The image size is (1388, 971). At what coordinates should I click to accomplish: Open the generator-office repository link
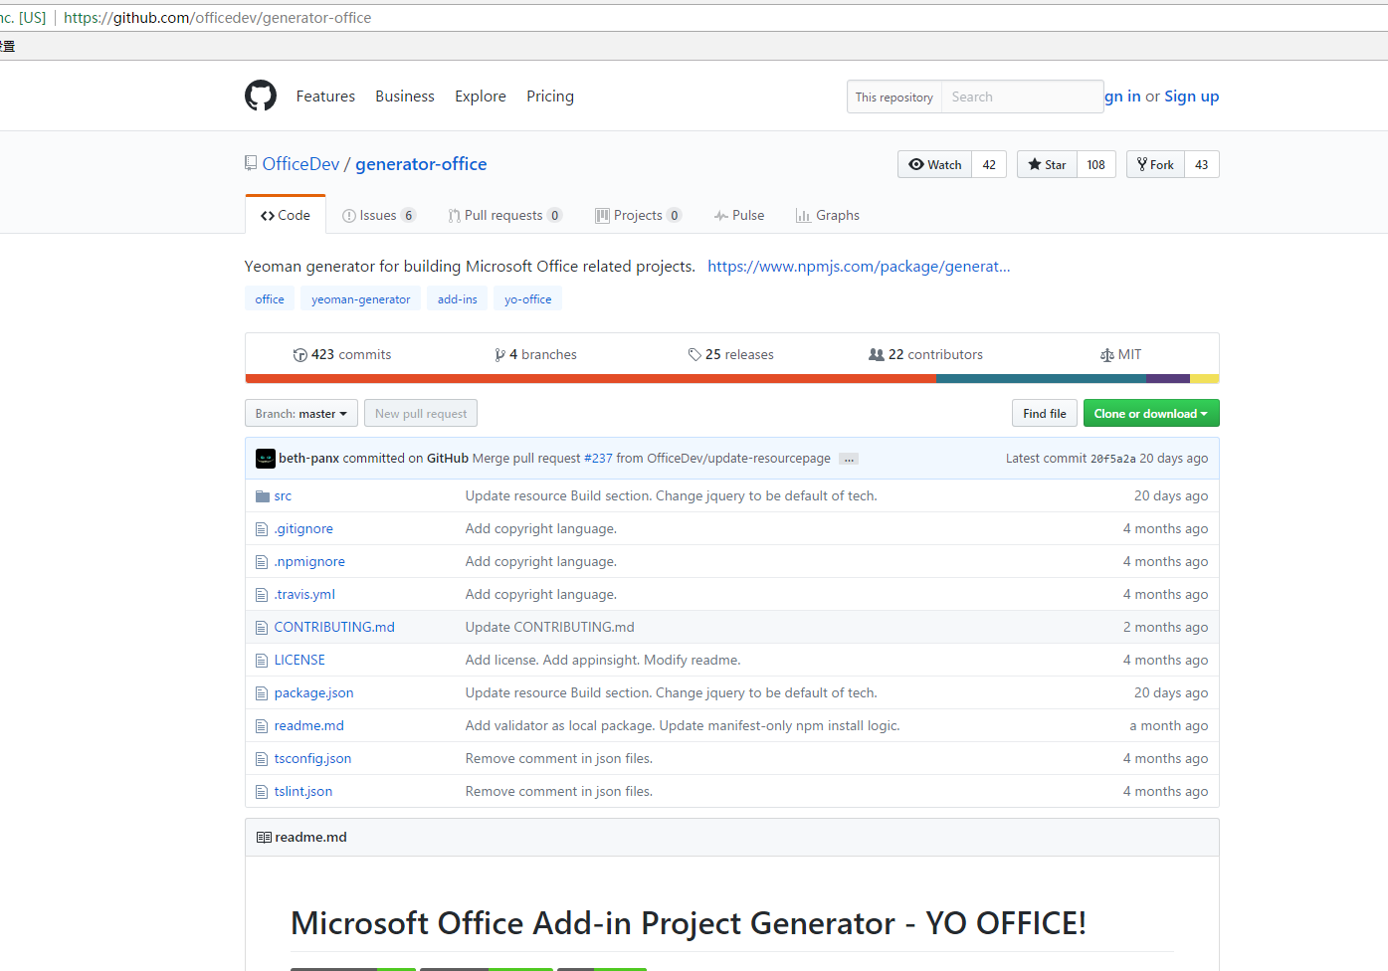click(x=421, y=164)
